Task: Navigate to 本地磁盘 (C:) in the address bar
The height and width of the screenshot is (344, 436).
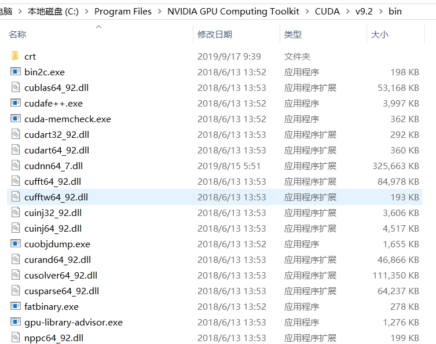Action: click(53, 12)
